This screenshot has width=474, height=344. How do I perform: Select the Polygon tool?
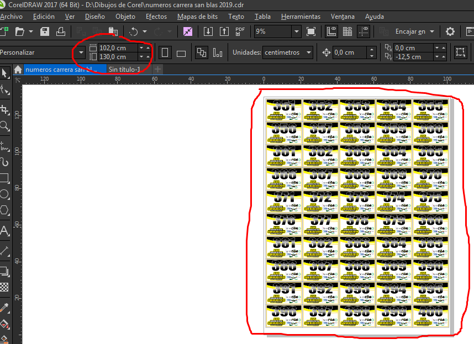(4, 210)
